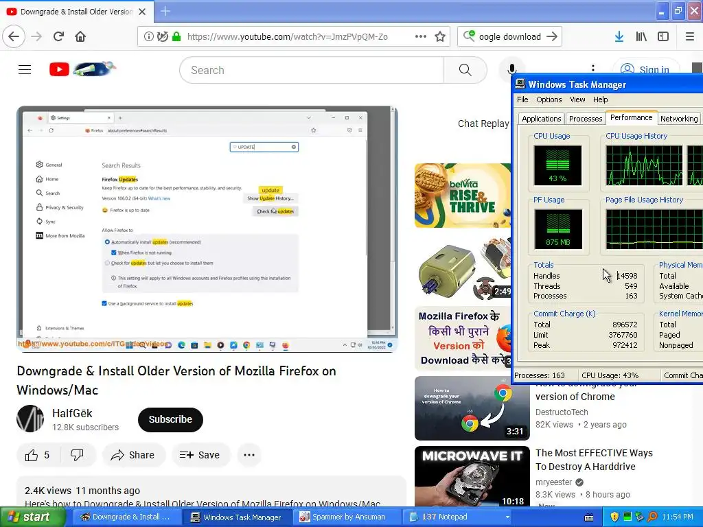Open the mryeester channel name

[x=554, y=482]
